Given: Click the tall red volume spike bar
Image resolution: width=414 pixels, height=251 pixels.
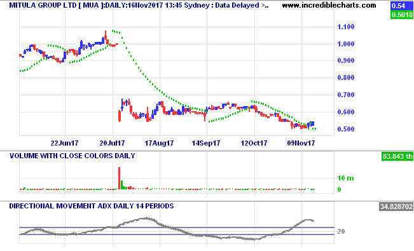Looking at the screenshot, I should pos(120,178).
